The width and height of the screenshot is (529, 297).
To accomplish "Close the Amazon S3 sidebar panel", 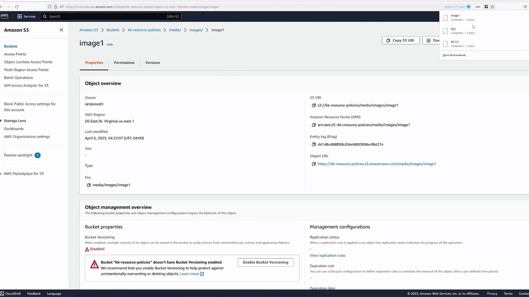I will point(61,30).
